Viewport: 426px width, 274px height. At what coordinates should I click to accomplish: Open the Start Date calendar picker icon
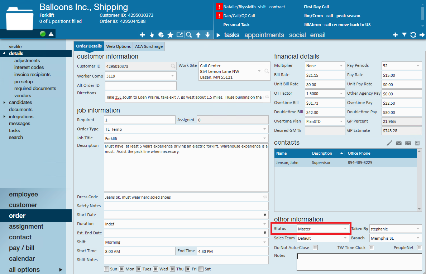(x=265, y=215)
